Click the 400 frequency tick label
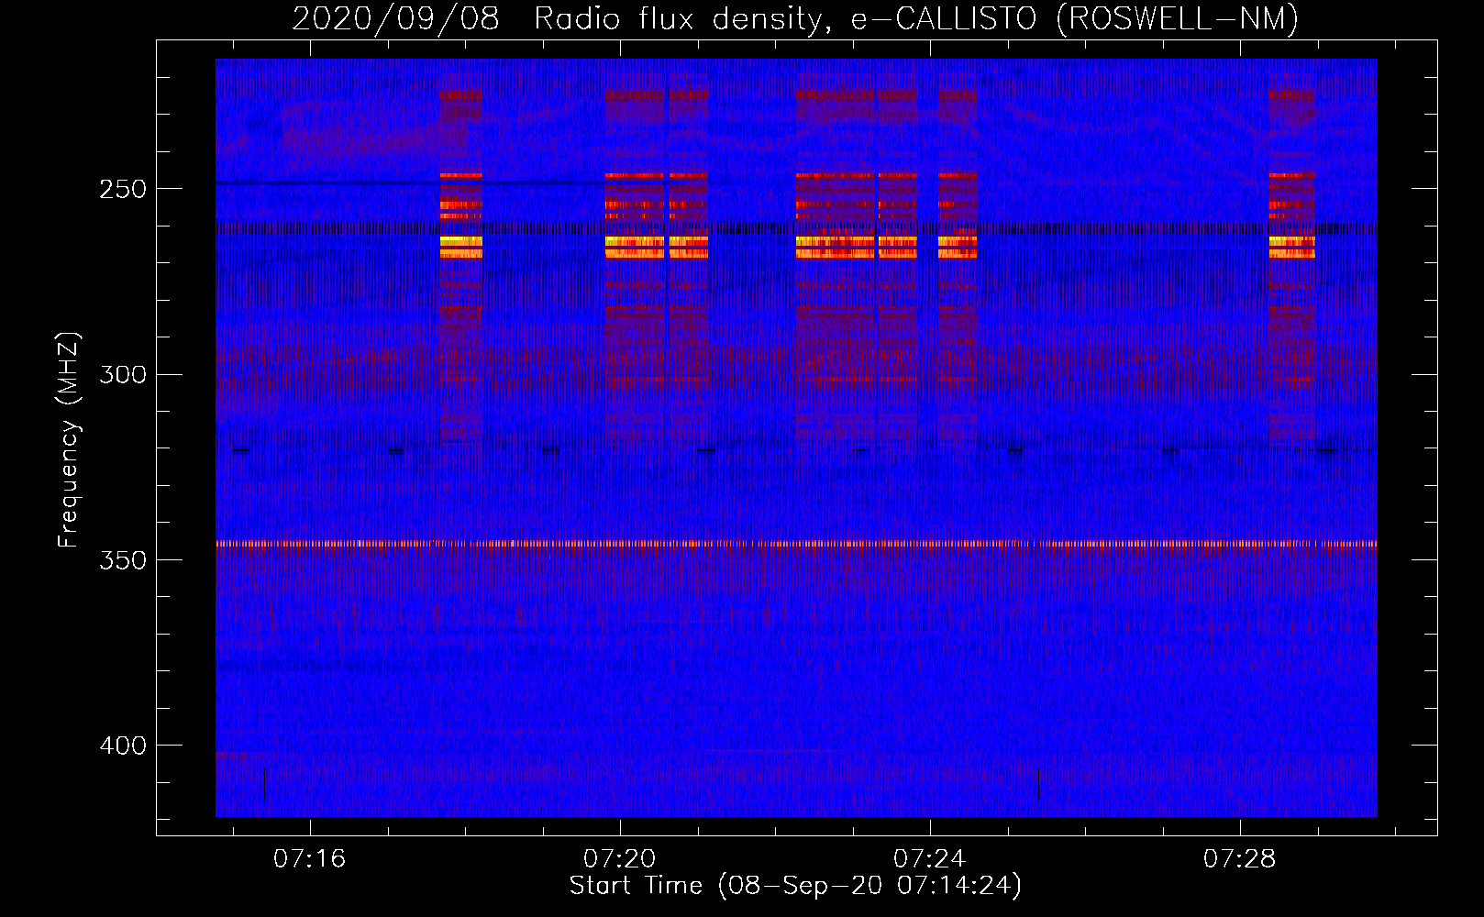The image size is (1484, 917). pyautogui.click(x=123, y=746)
